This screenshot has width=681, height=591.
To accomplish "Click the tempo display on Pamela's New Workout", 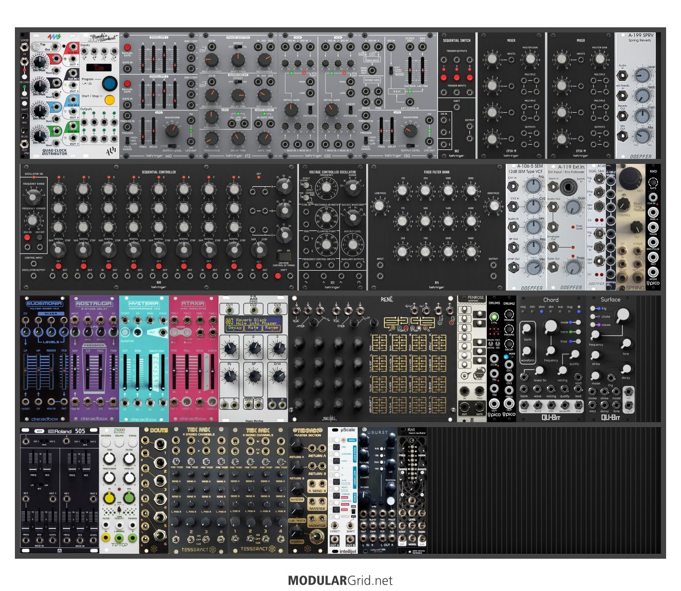I will click(x=99, y=67).
